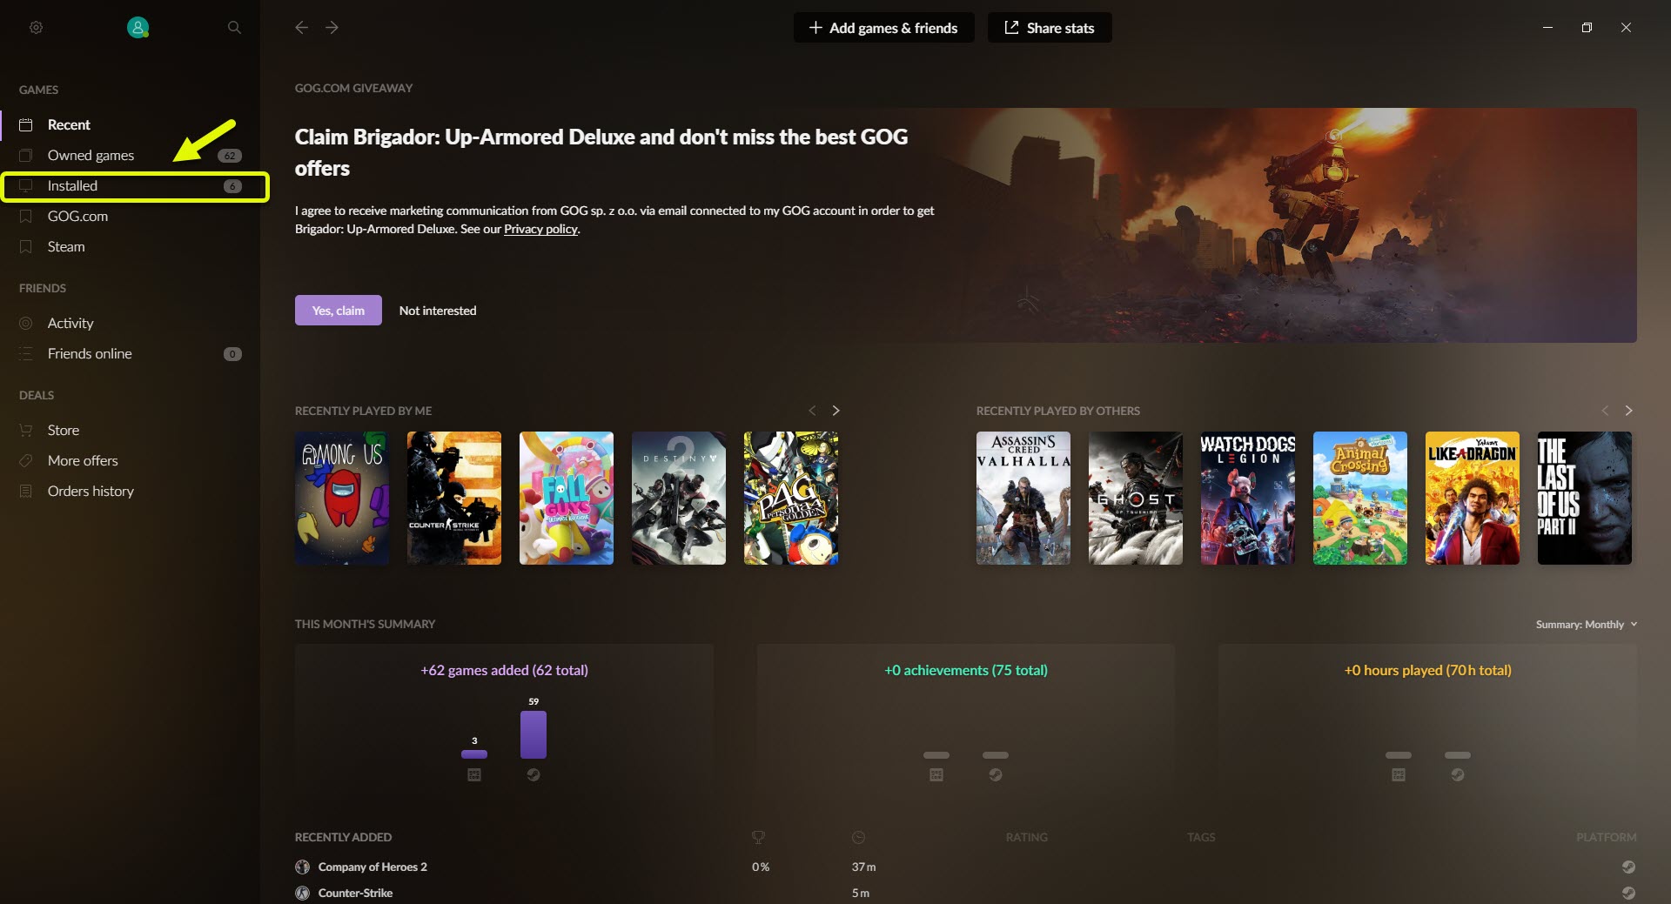Open Assassin's Creed Valhalla cover
The width and height of the screenshot is (1671, 904).
click(x=1023, y=498)
